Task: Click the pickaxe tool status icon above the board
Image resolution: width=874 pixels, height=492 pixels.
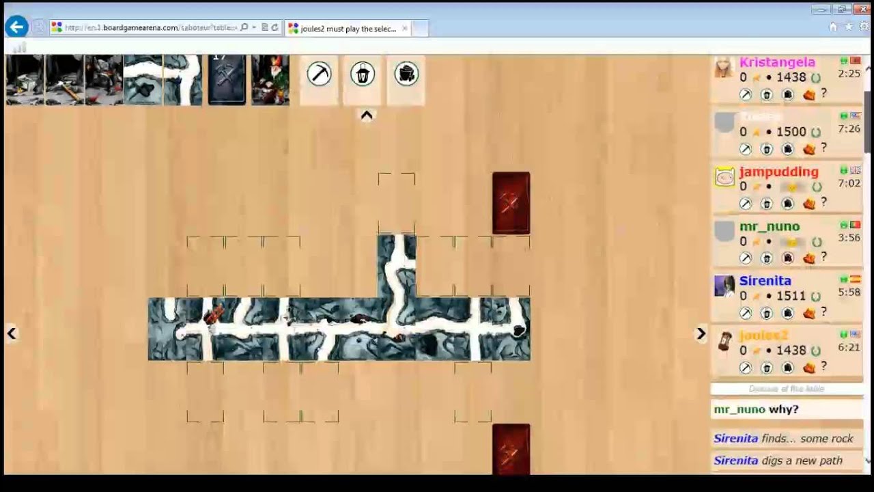Action: pos(319,74)
